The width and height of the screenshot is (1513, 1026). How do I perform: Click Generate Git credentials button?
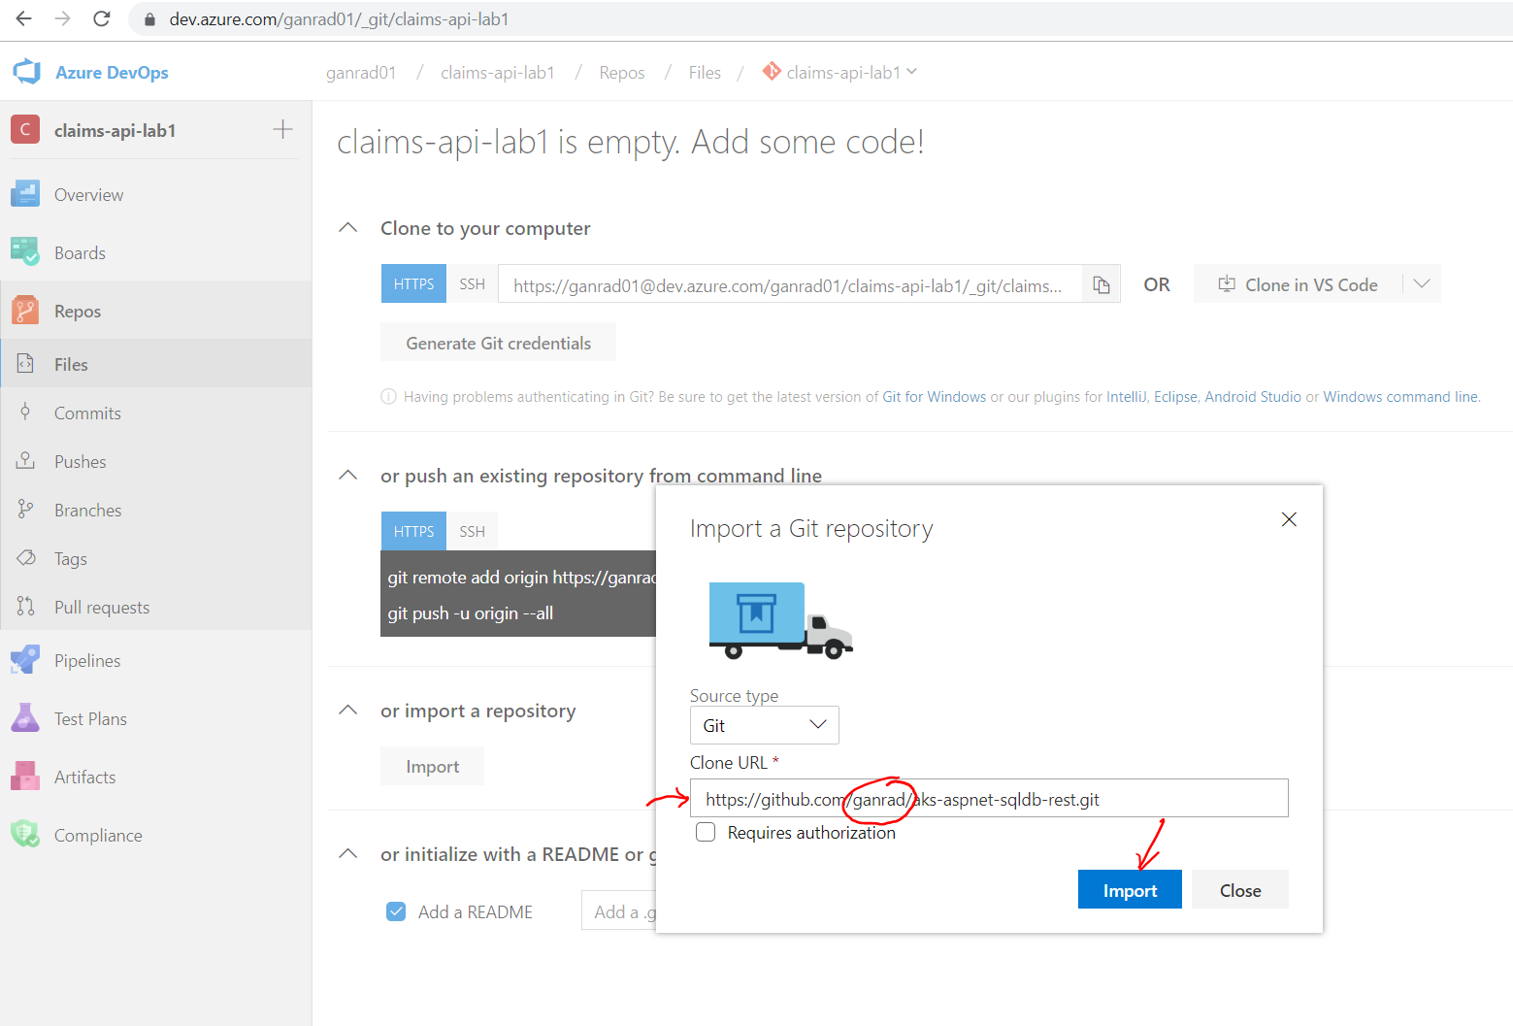498,342
